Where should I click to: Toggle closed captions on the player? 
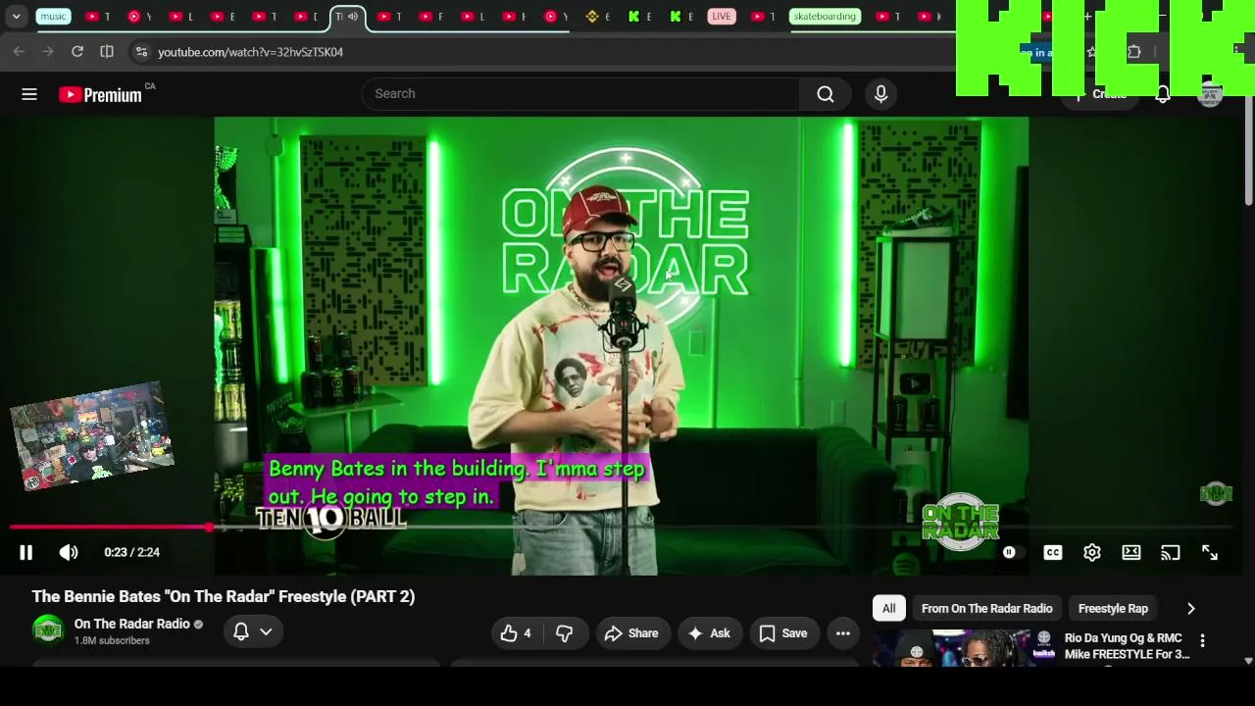(1053, 553)
